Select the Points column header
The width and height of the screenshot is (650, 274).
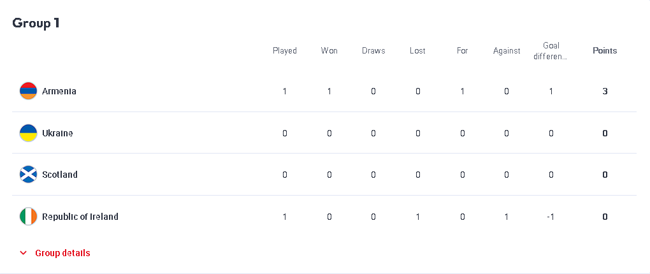[605, 50]
